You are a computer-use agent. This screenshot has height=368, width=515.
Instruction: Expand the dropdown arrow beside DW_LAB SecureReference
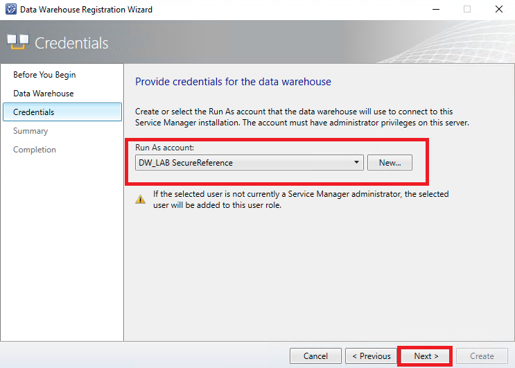[x=356, y=163]
